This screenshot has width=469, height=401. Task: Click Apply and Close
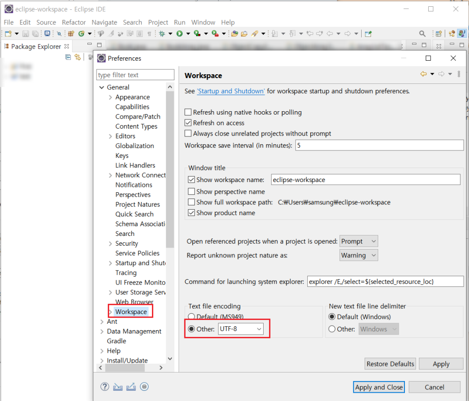click(x=379, y=387)
